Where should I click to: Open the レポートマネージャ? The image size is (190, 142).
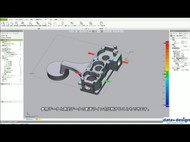coord(91,24)
